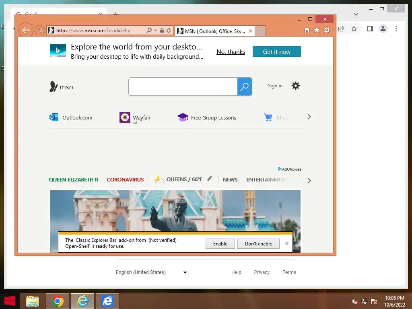Screen dimensions: 412x309
Task: Click the msn butterfly logo
Action: pos(61,87)
